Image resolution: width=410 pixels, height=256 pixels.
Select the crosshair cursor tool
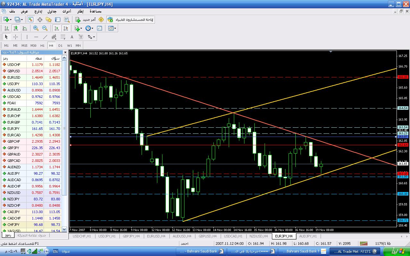click(x=15, y=37)
